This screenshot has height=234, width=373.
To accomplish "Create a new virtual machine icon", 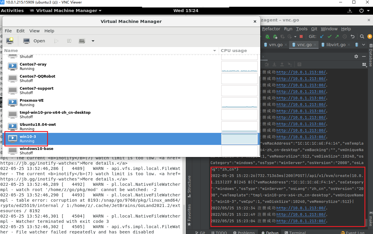I will (x=10, y=41).
